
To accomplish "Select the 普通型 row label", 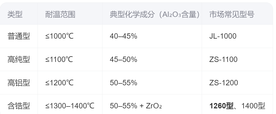I will click(x=19, y=36).
